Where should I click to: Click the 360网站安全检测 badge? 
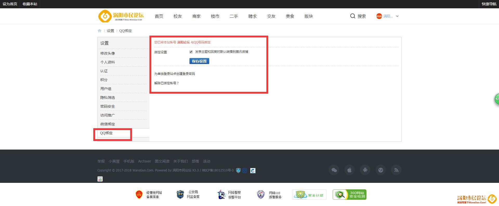pos(349,195)
